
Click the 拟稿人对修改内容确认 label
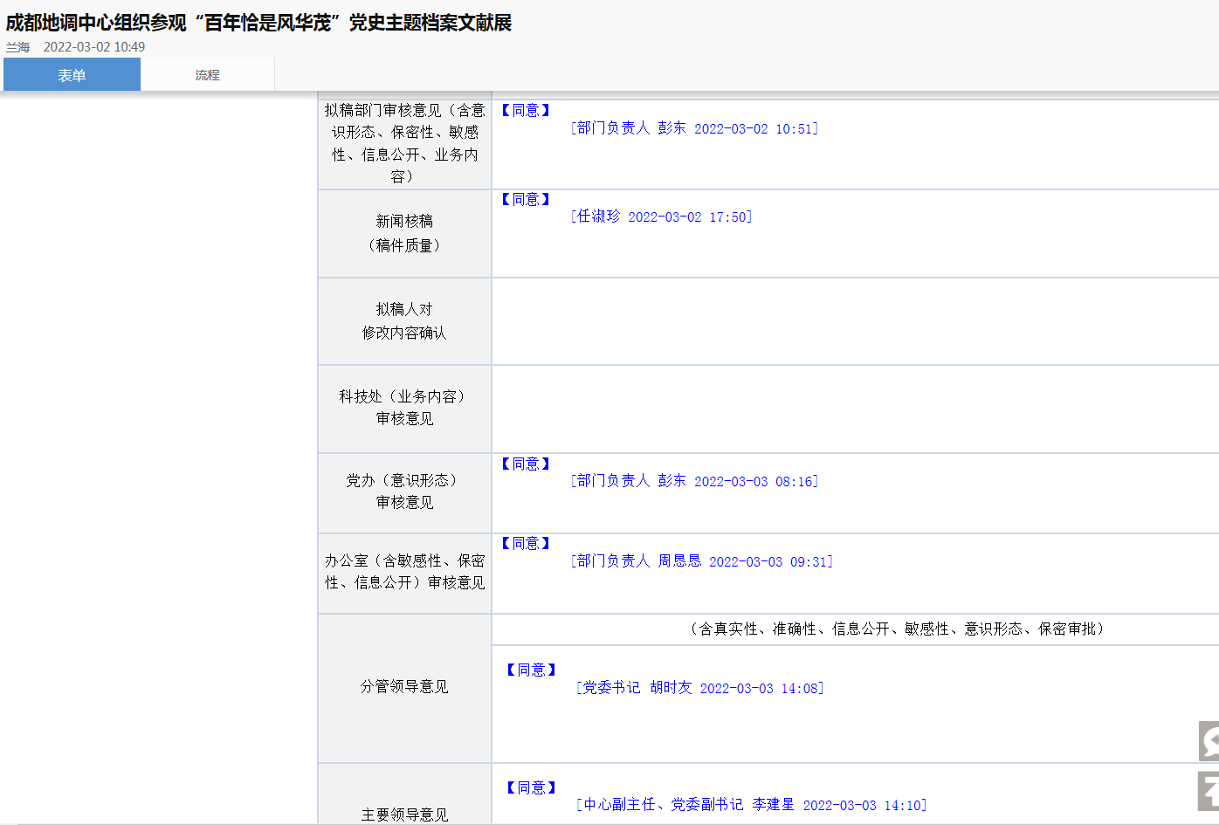pos(404,320)
